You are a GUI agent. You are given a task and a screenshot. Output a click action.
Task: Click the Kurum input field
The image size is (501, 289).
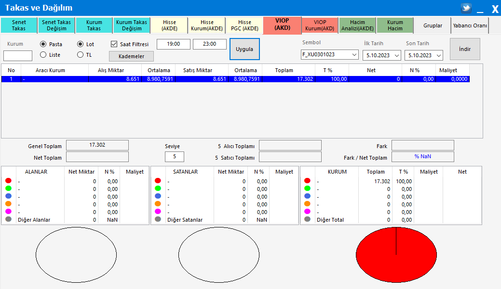point(18,56)
